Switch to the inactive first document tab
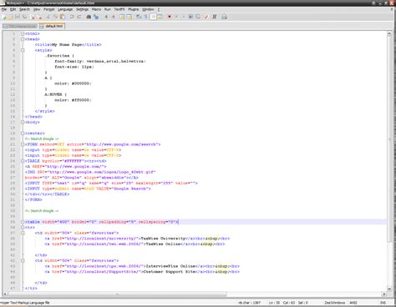 pyautogui.click(x=20, y=27)
